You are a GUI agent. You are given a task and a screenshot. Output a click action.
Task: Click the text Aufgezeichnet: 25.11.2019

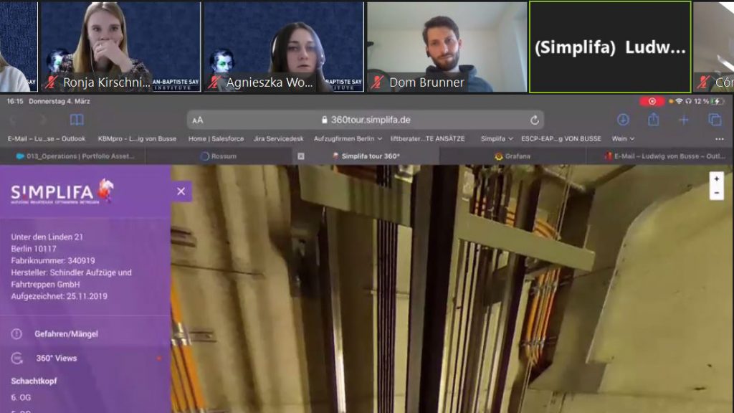(x=59, y=296)
